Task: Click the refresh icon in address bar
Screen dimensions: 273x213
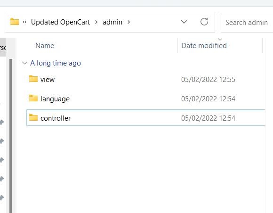Action: click(204, 22)
